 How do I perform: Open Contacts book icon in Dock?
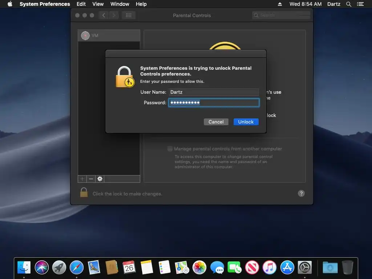point(112,267)
